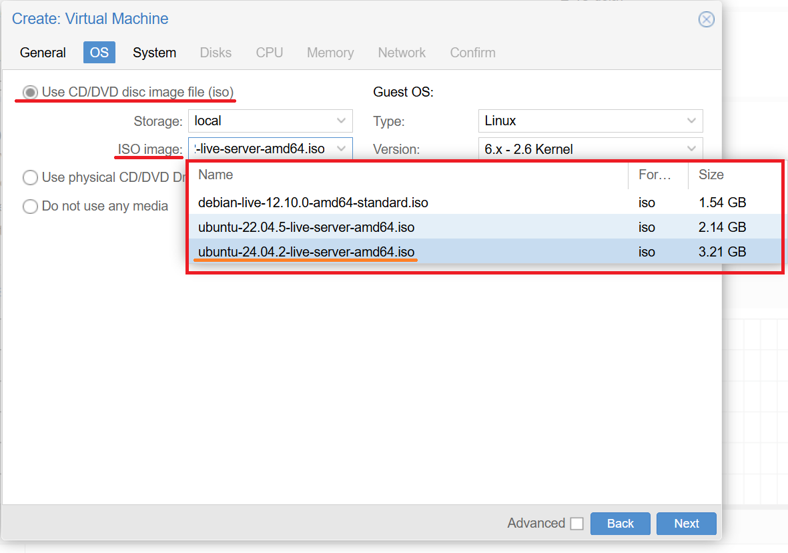Image resolution: width=788 pixels, height=553 pixels.
Task: Sort ISO list by Name column header
Action: pos(215,175)
